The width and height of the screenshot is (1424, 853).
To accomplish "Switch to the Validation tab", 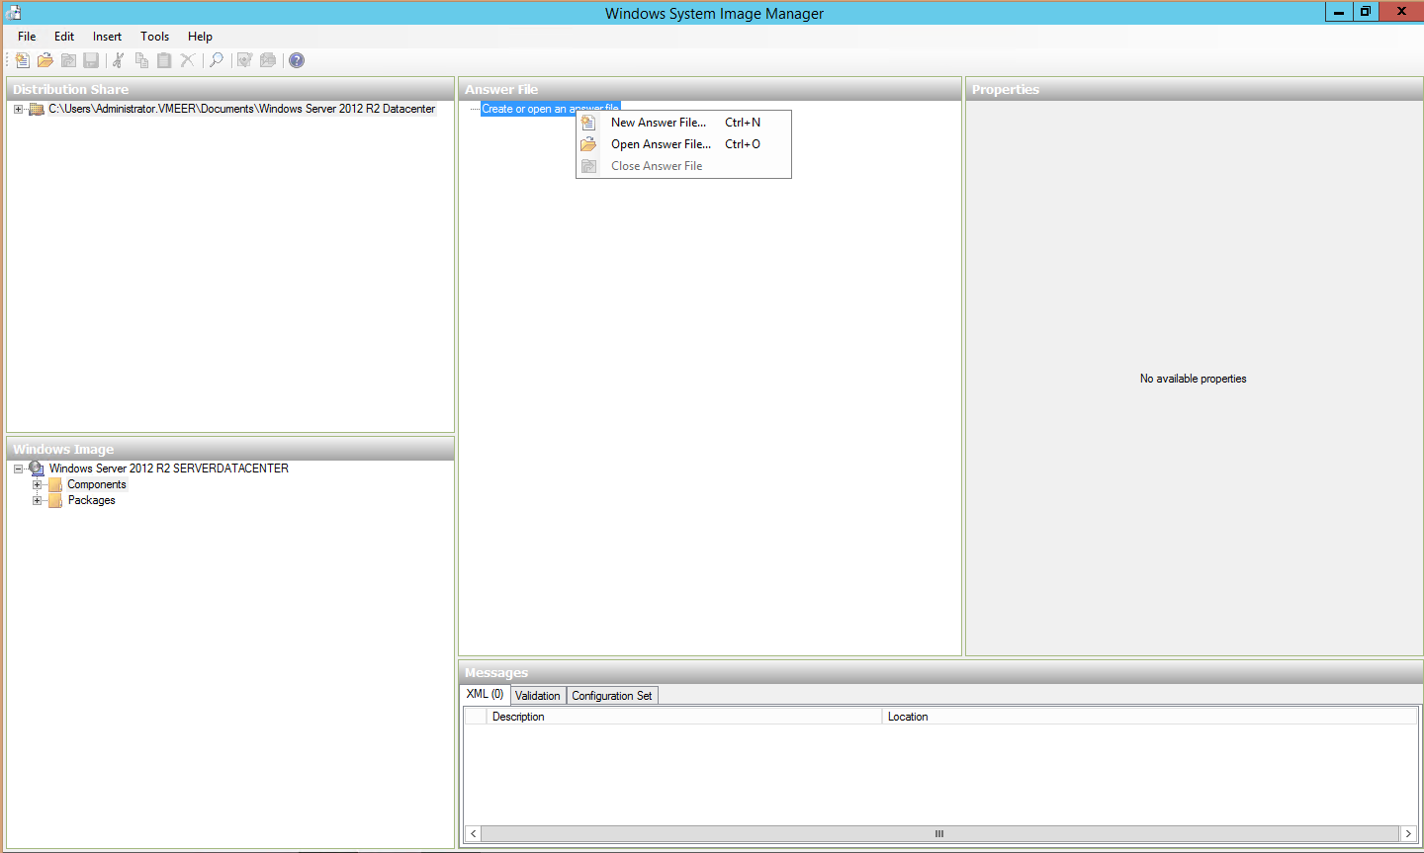I will [x=537, y=696].
